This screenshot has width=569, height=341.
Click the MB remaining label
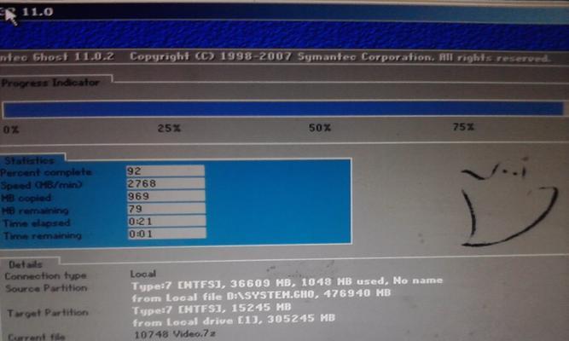tap(35, 211)
